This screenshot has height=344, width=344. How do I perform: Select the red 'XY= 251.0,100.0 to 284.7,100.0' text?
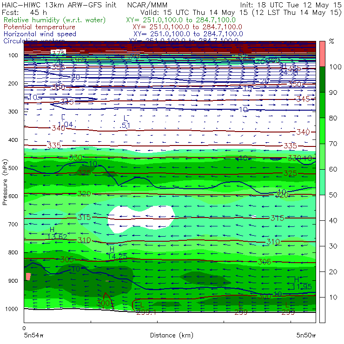coord(187,27)
